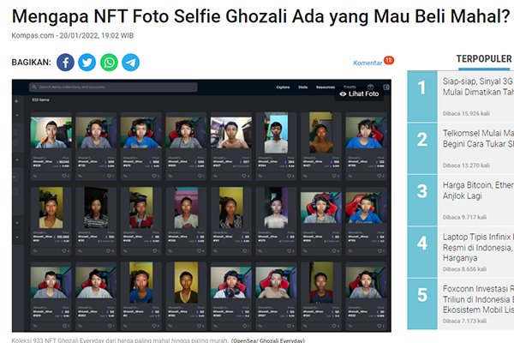This screenshot has width=514, height=343.
Task: Click the red 12 comments badge
Action: tap(389, 60)
